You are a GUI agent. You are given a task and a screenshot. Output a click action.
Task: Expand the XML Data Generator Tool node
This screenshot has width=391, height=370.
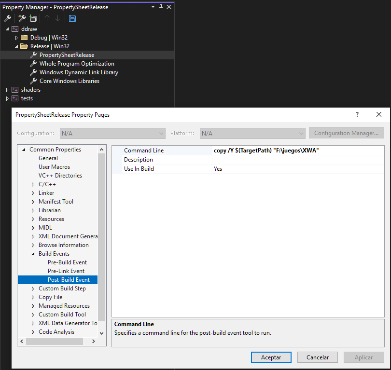(33, 323)
